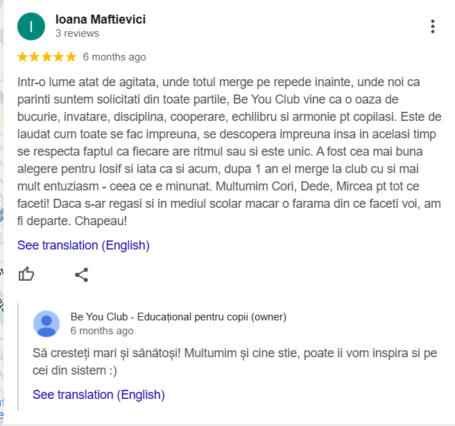Click the opening line "Intr-o lume atat de agitata"
Screen dimensions: 455x426
[90, 82]
